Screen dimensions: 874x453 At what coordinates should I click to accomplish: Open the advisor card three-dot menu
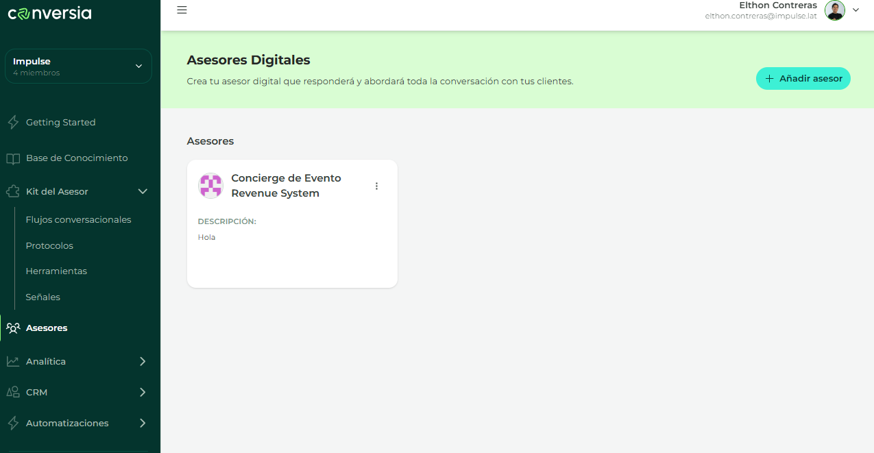[376, 186]
